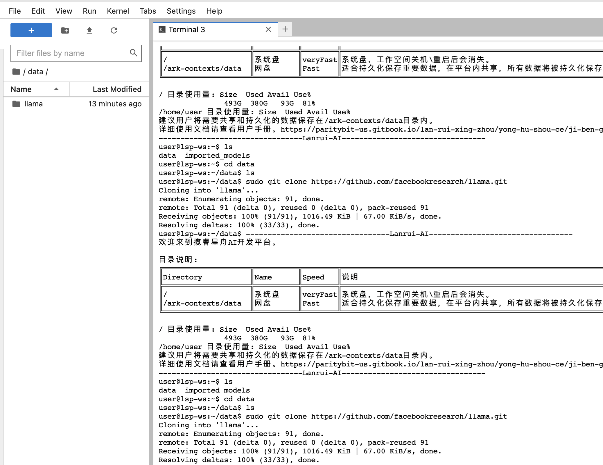The image size is (603, 465).
Task: Click the root folder breadcrumb icon
Action: click(x=16, y=72)
